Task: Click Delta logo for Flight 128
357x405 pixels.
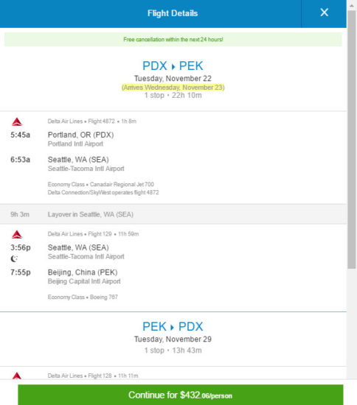Action: coord(17,376)
